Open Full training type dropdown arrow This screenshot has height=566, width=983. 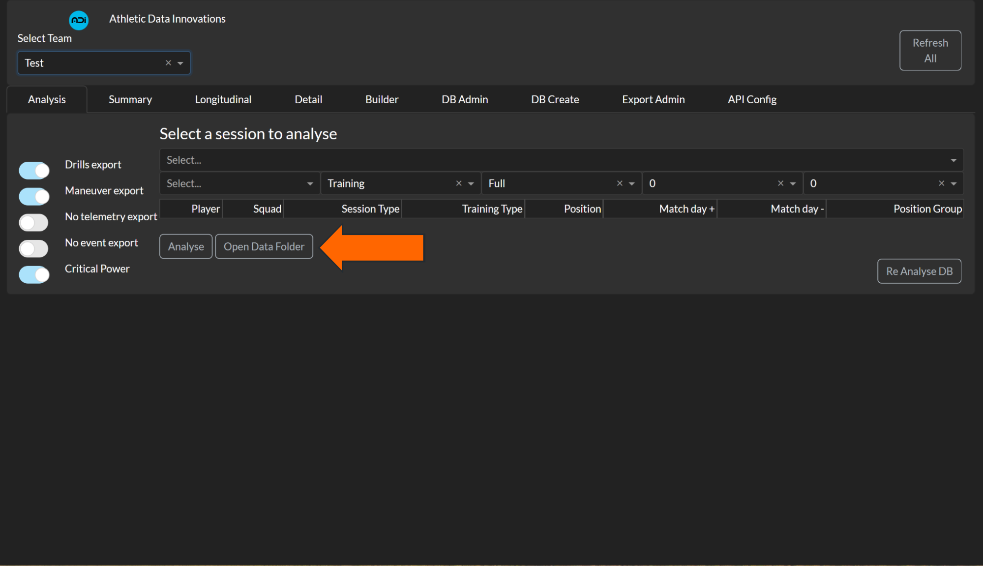tap(632, 183)
